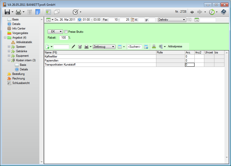Click the hierarchy structure icon
The width and height of the screenshot is (231, 166).
154,47
